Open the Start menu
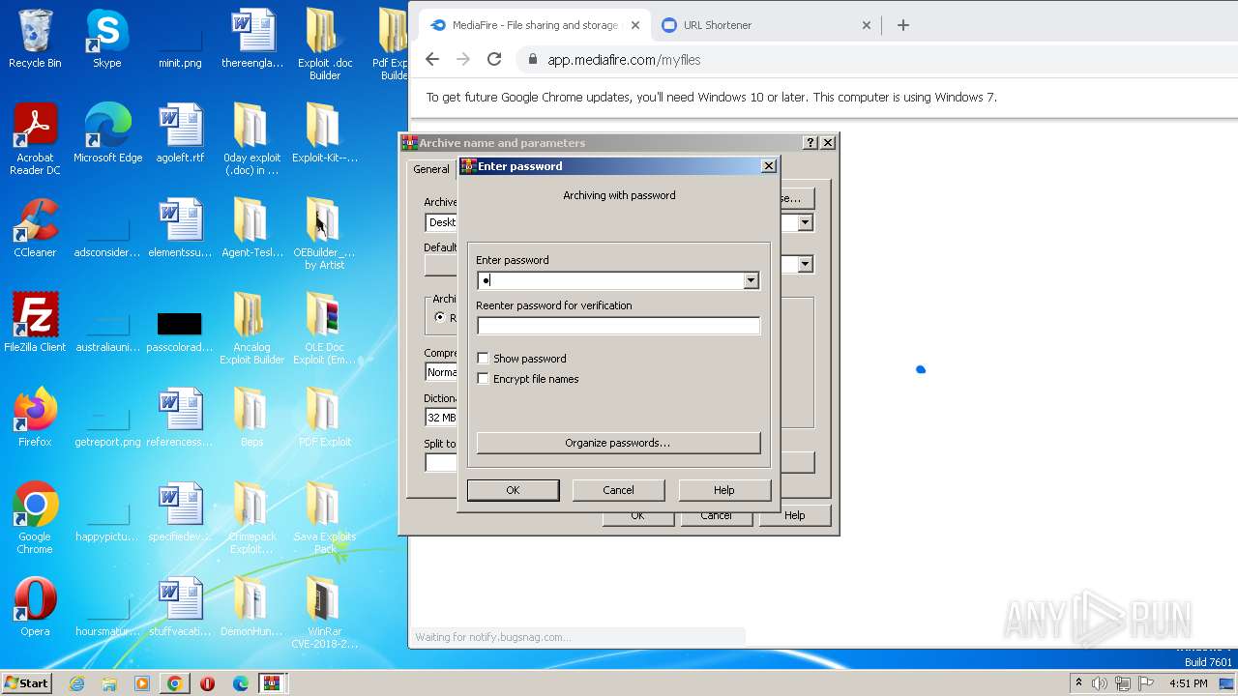 click(x=27, y=683)
